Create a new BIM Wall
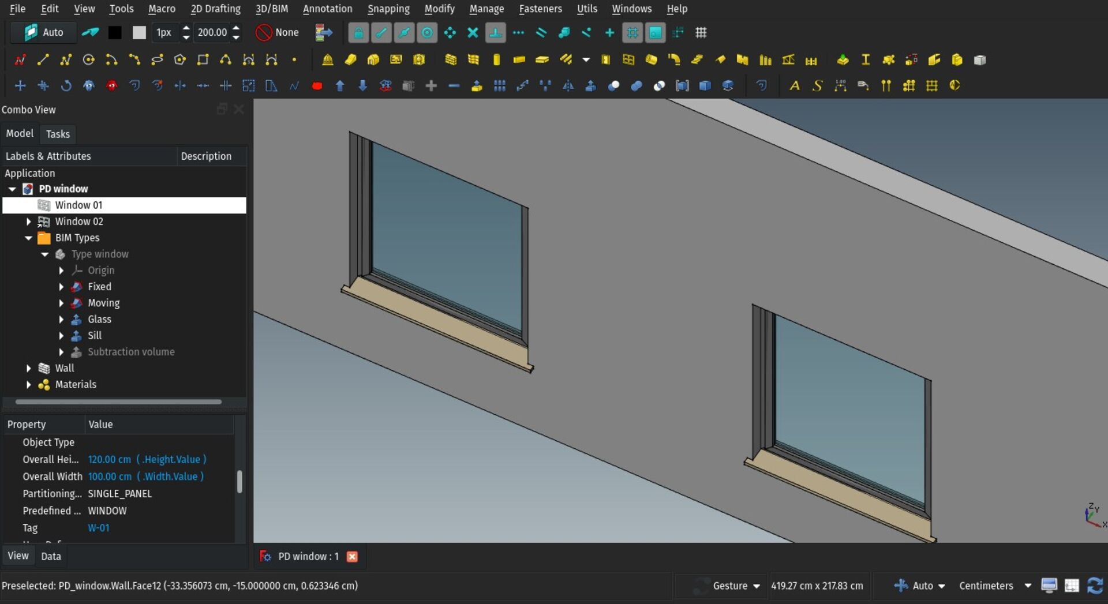The height and width of the screenshot is (604, 1108). 451,60
